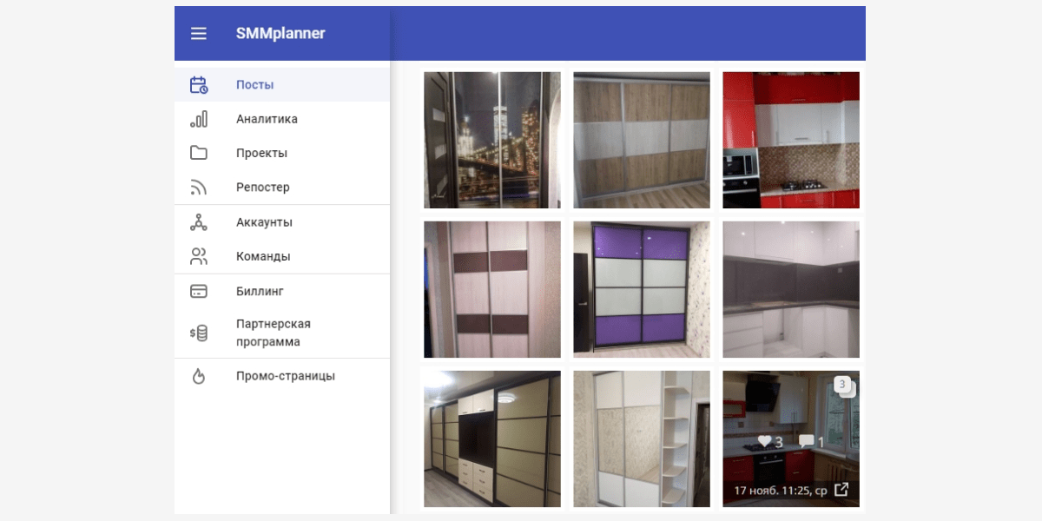Click the carousel count badge showing 3
The image size is (1042, 521).
(x=842, y=385)
